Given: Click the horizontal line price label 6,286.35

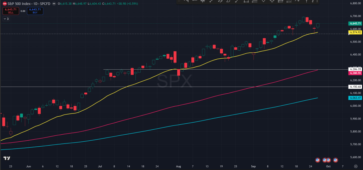Looking at the screenshot, I should coord(355,69).
